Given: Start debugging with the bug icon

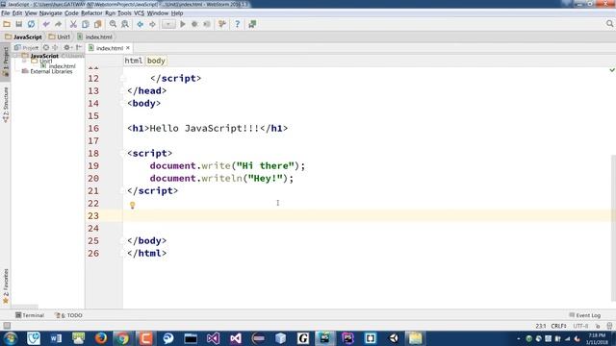Looking at the screenshot, I should click(194, 24).
